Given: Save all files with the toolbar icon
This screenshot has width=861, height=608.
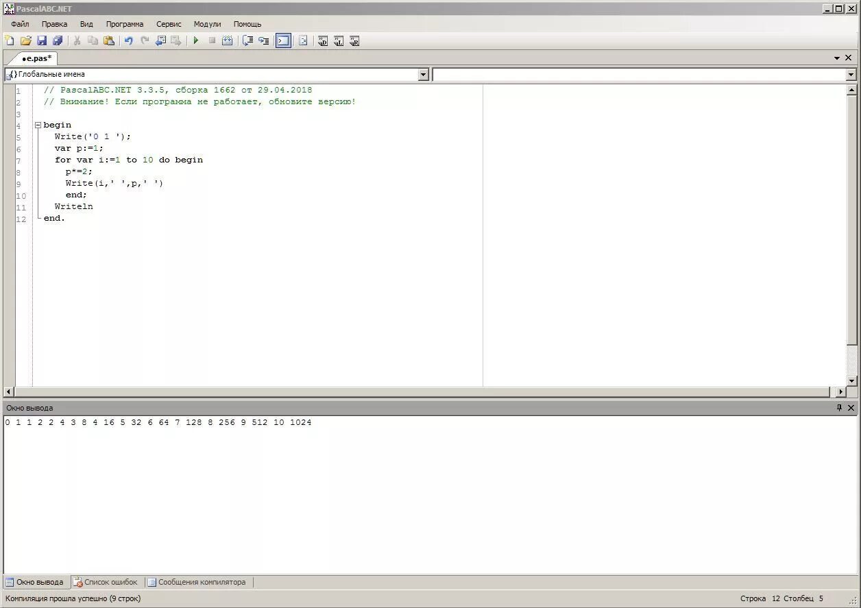Looking at the screenshot, I should tap(58, 41).
